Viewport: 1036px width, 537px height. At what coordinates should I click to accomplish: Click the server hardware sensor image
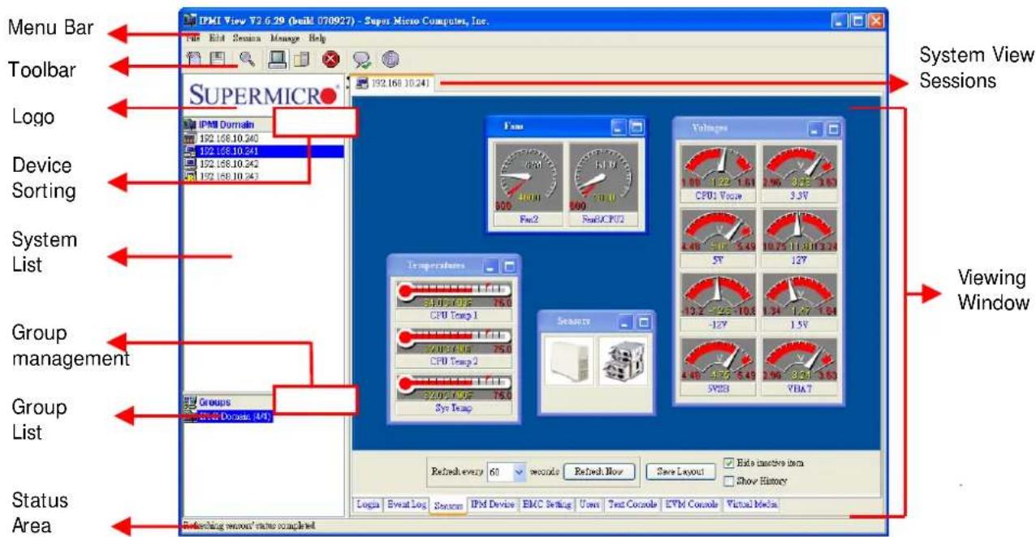pyautogui.click(x=624, y=360)
